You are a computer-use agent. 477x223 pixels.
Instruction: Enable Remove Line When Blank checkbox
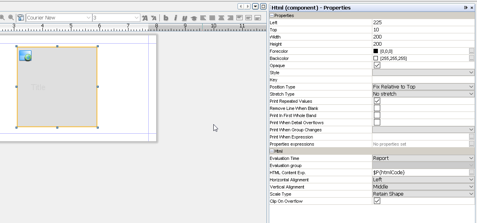pos(377,108)
